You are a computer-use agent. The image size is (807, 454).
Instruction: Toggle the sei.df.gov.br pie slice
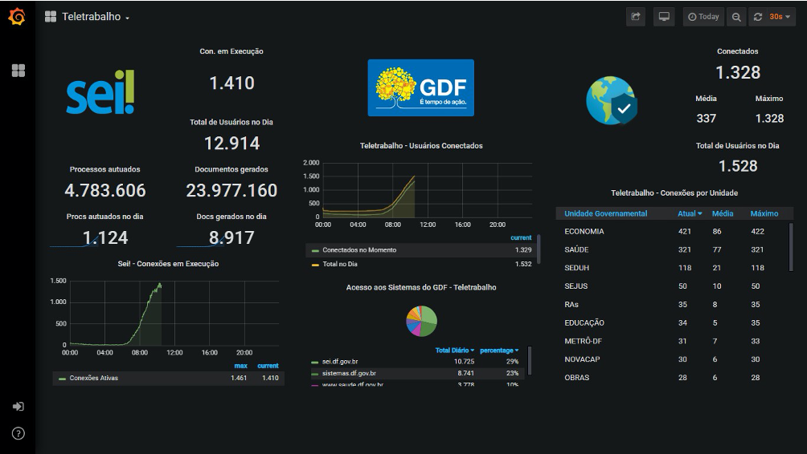(340, 362)
